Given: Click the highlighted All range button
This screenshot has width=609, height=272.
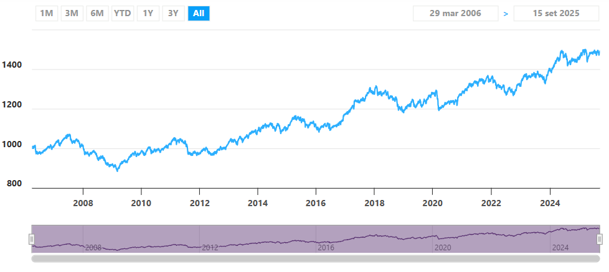Looking at the screenshot, I should [199, 13].
